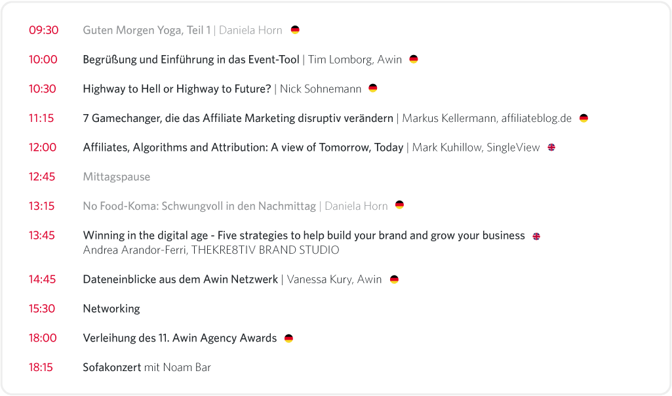Click the German flag next to Tim Lomborg, Awin
Screen dimensions: 672x396
pos(414,60)
